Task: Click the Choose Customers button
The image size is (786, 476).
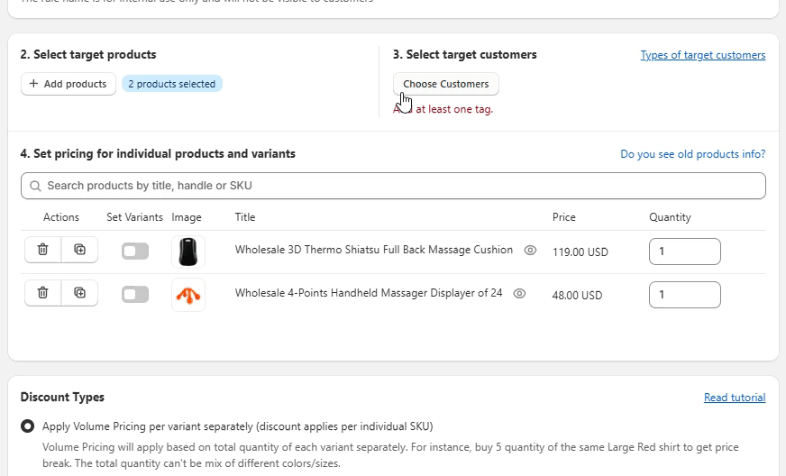Action: [445, 84]
